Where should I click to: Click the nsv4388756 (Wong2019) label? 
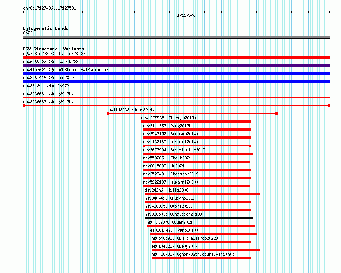tap(169, 206)
